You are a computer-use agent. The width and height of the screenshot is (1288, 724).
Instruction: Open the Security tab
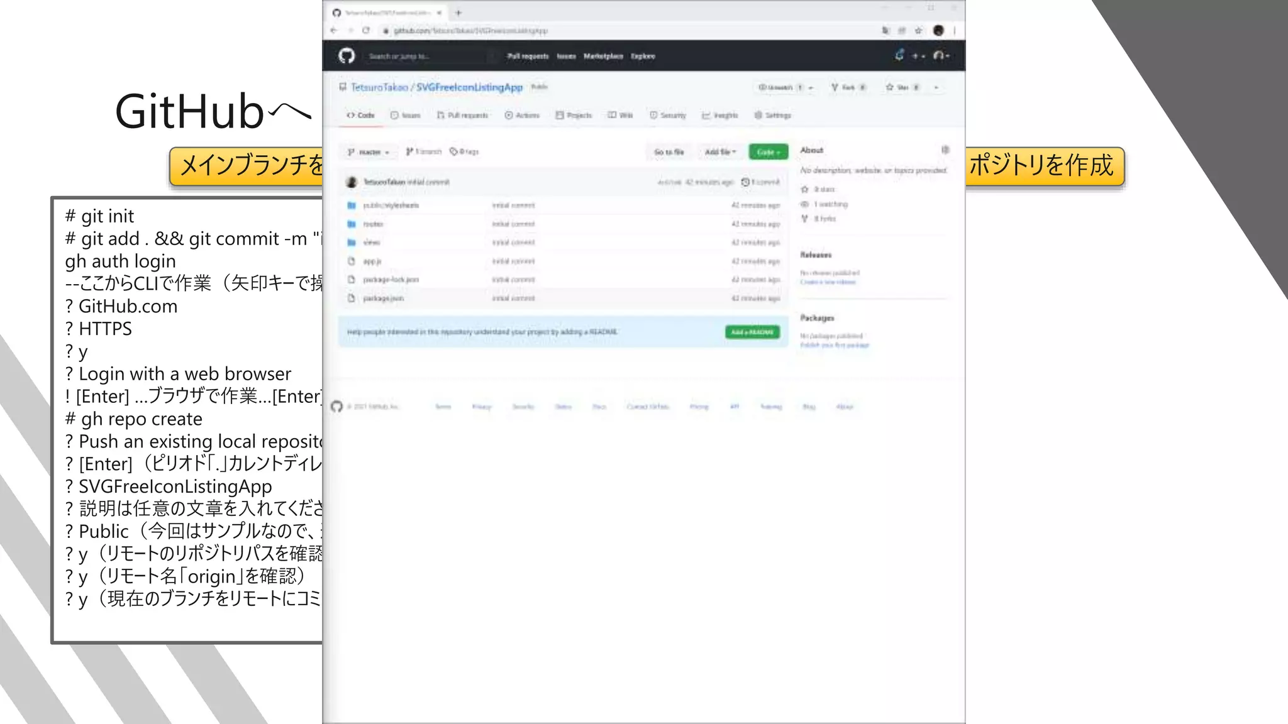click(667, 116)
